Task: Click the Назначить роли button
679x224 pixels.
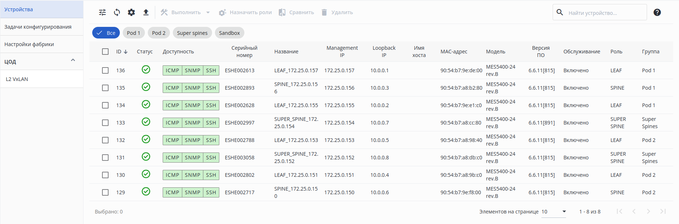Action: pos(245,12)
